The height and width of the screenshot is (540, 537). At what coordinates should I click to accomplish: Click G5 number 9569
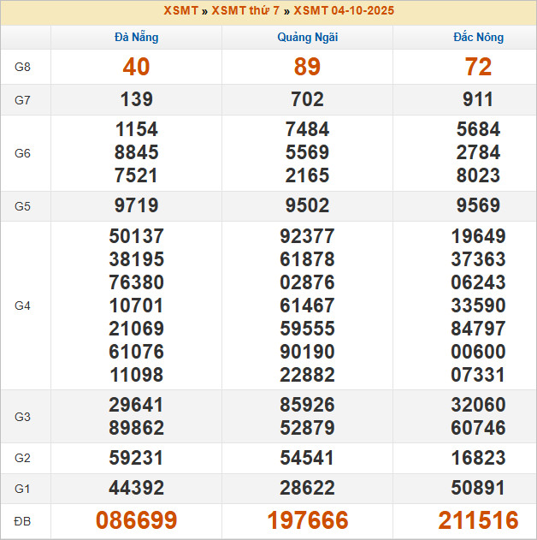478,205
